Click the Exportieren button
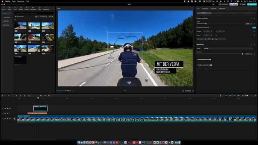This screenshot has width=258, height=145. pyautogui.click(x=252, y=4)
